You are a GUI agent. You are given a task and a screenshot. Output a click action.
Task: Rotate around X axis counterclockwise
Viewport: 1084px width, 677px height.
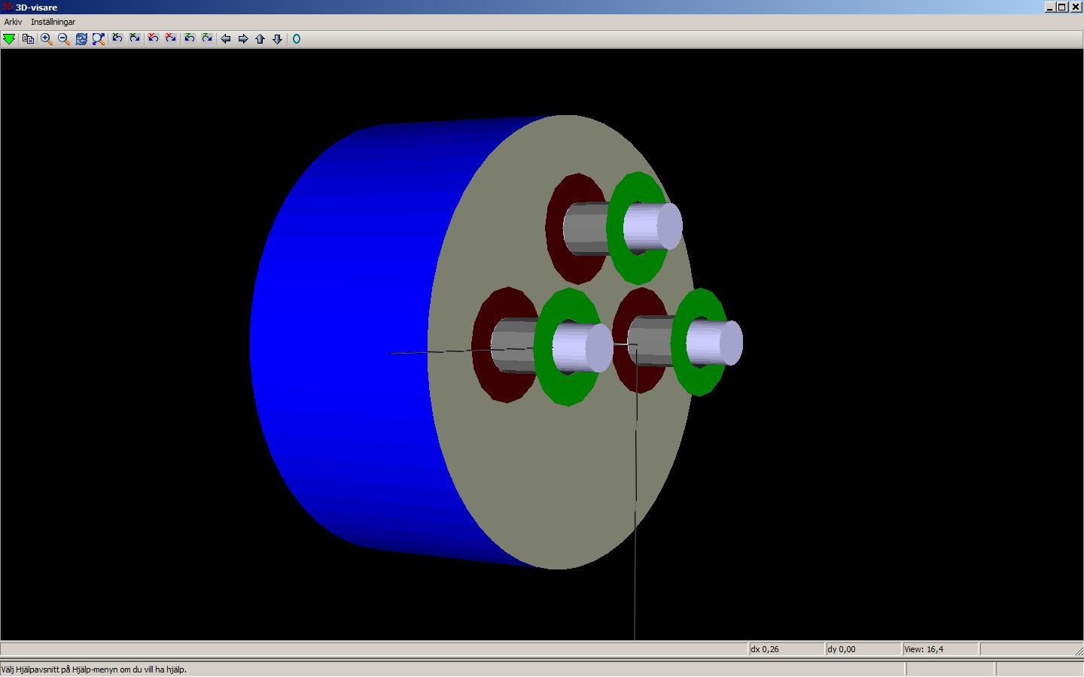tap(117, 38)
